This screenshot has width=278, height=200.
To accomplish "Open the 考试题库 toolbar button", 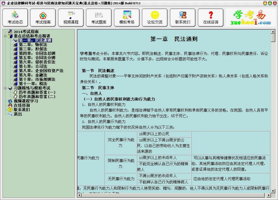I will coord(99,18).
